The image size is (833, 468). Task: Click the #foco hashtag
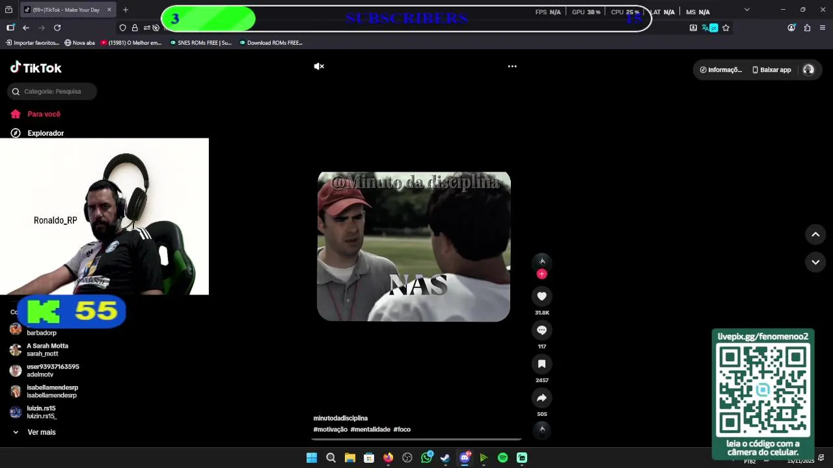pos(402,430)
